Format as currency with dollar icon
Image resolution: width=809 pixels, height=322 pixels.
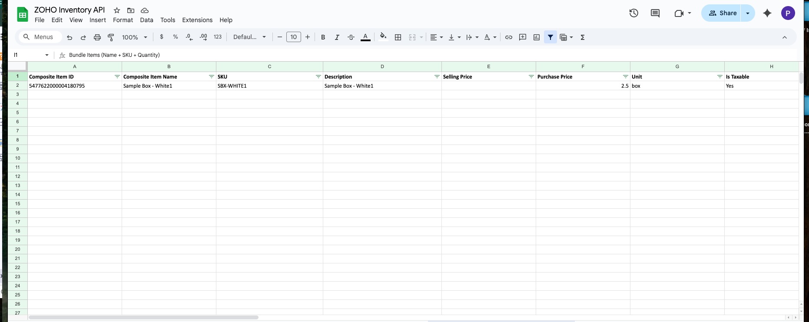tap(162, 37)
